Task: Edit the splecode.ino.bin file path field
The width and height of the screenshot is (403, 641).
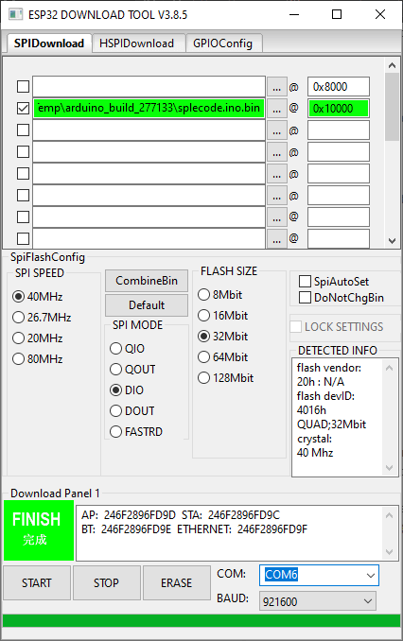Action: click(149, 109)
